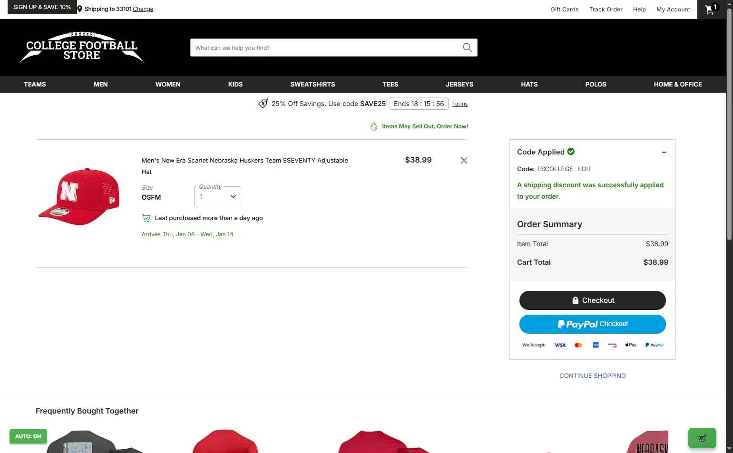Image resolution: width=733 pixels, height=453 pixels.
Task: Click the flame sell-out icon
Action: [374, 126]
